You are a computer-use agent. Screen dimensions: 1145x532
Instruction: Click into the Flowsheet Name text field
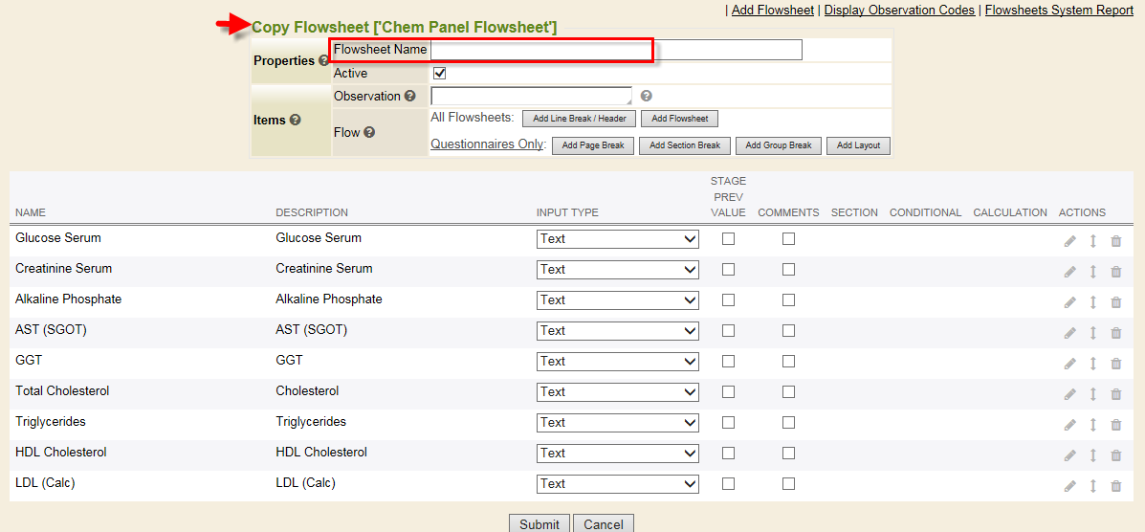point(616,50)
